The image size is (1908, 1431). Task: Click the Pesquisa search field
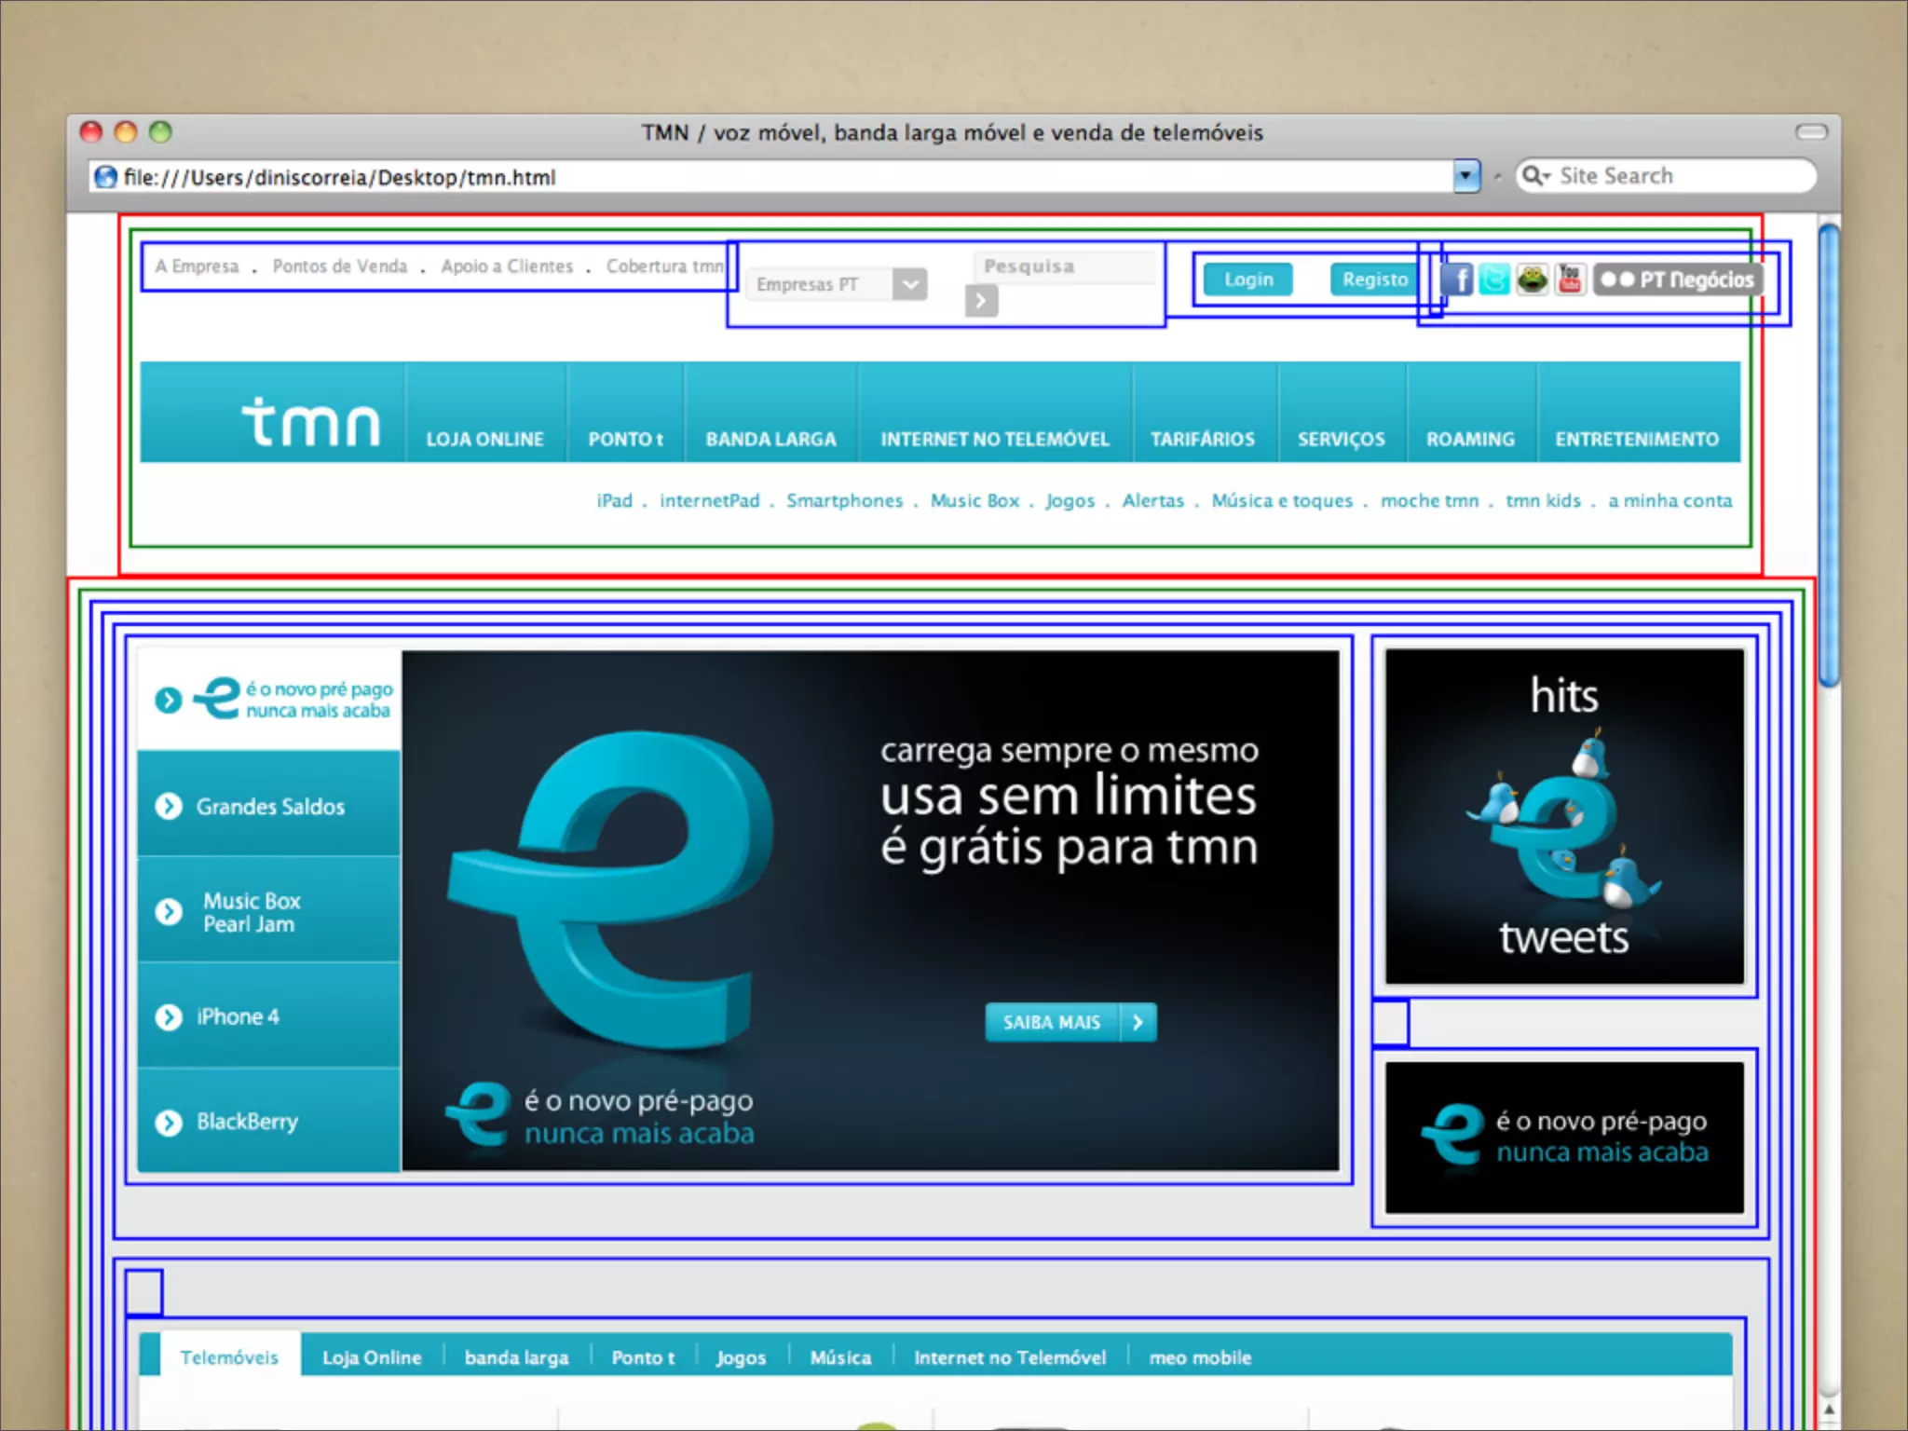[1062, 266]
